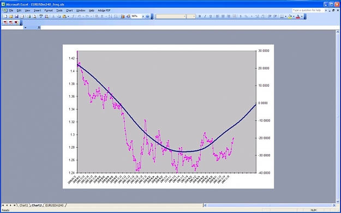Open the Chart Wizard icon
The height and width of the screenshot is (213, 341).
(122, 16)
